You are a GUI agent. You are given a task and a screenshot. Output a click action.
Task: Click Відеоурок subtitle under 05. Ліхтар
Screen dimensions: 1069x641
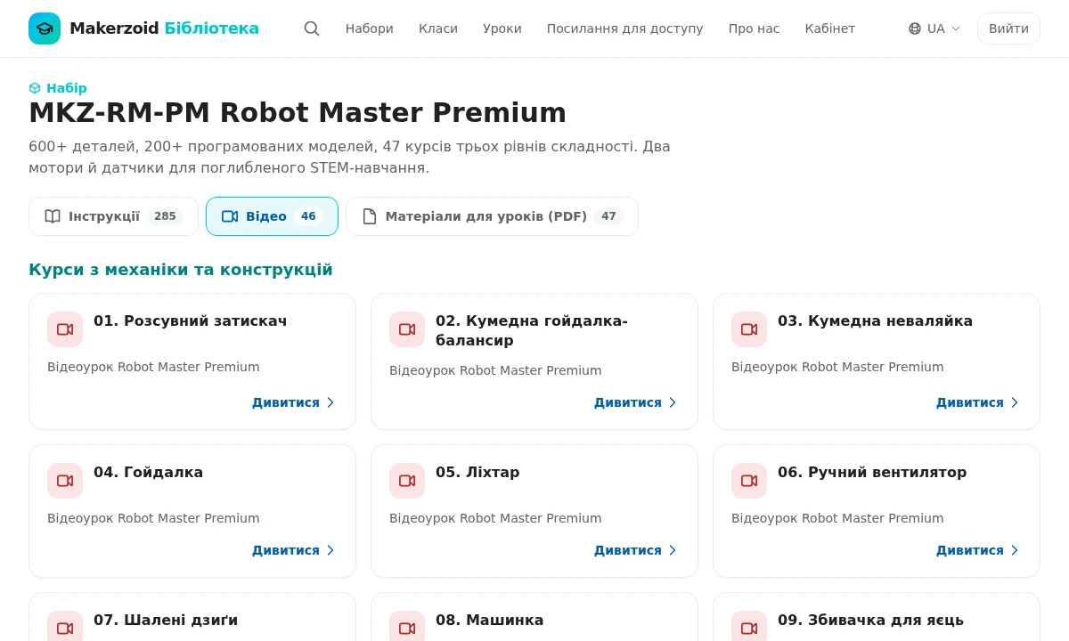coord(495,518)
